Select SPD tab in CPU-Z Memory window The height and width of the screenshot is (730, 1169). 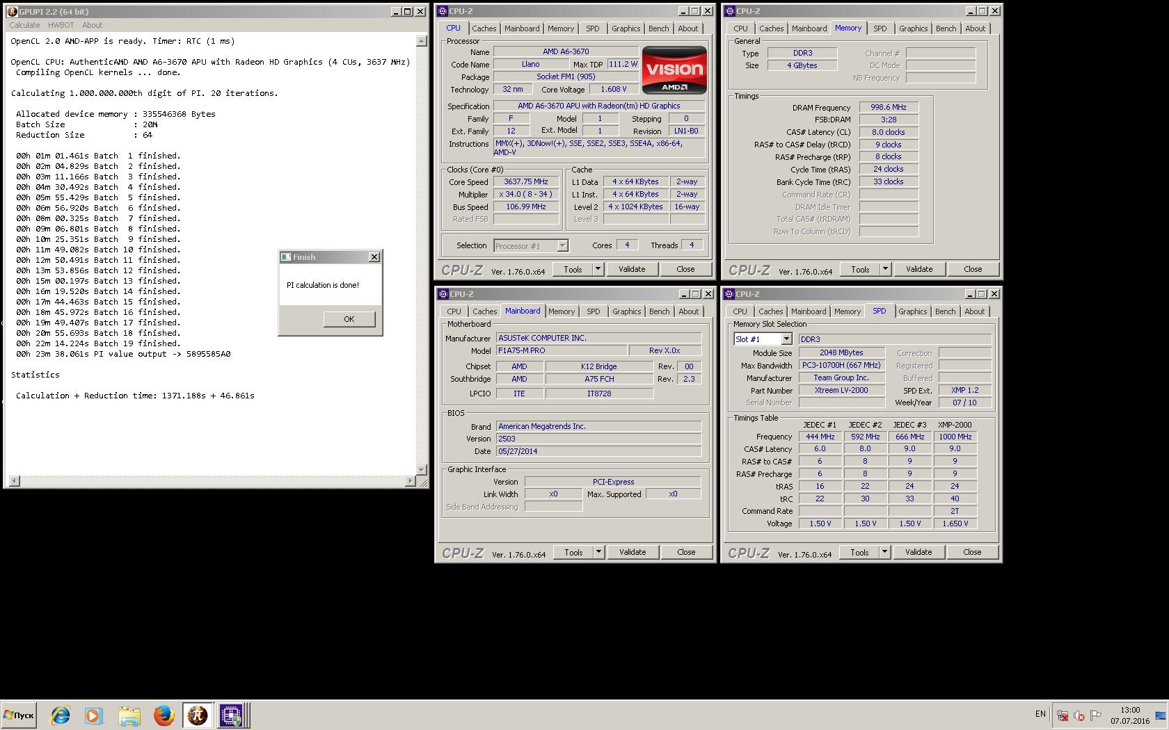click(x=880, y=29)
